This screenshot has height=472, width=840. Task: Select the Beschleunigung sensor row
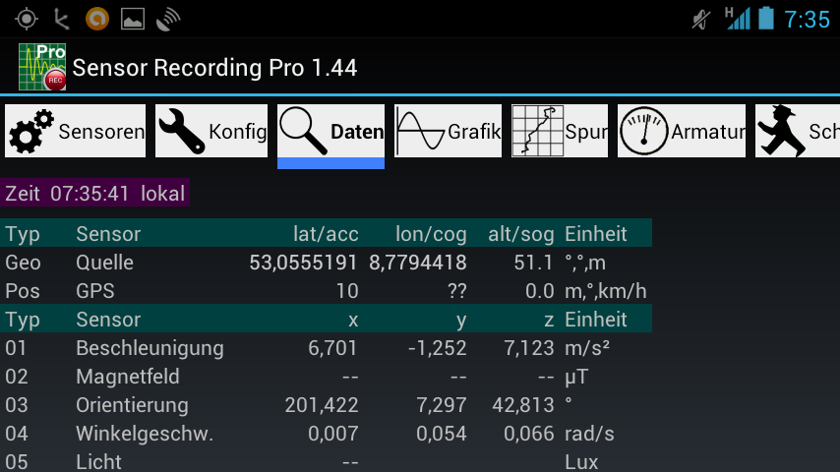point(326,348)
